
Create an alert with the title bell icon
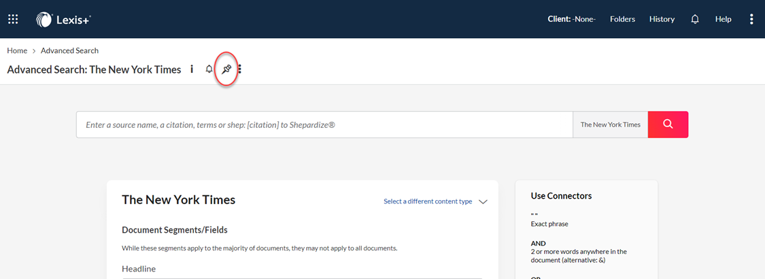coord(209,69)
